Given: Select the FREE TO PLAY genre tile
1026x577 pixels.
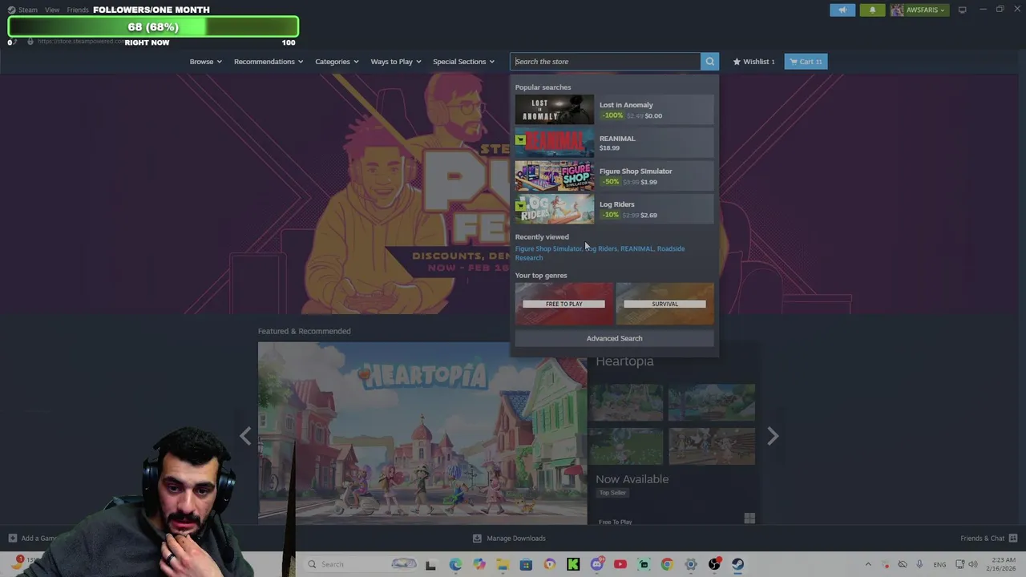Looking at the screenshot, I should coord(563,304).
